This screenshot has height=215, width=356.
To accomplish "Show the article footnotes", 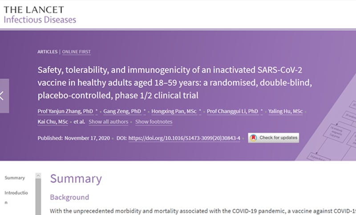I will pyautogui.click(x=154, y=122).
